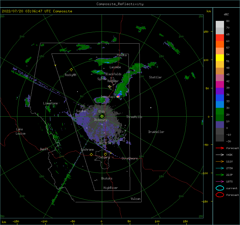Select the cyan 27ZW arrow in the legend
Screen dimensions: 240x225
pyautogui.click(x=220, y=168)
